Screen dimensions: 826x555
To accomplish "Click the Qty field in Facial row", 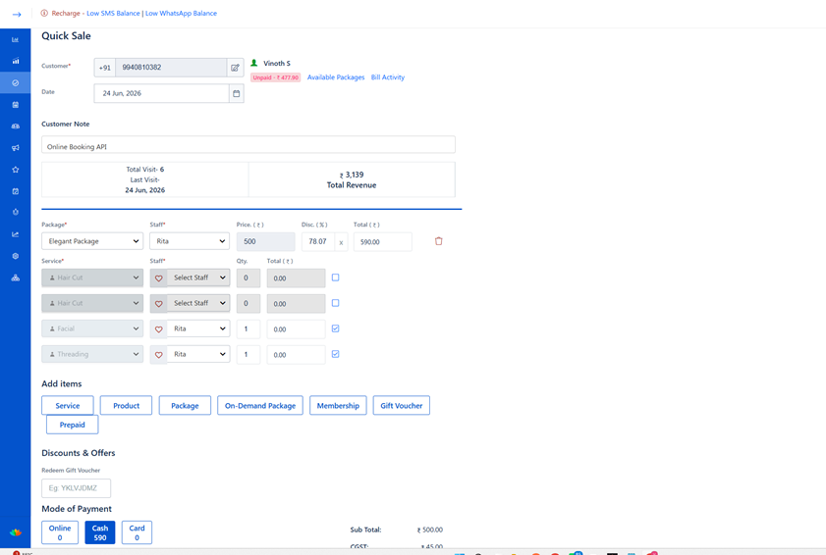I will click(x=248, y=329).
